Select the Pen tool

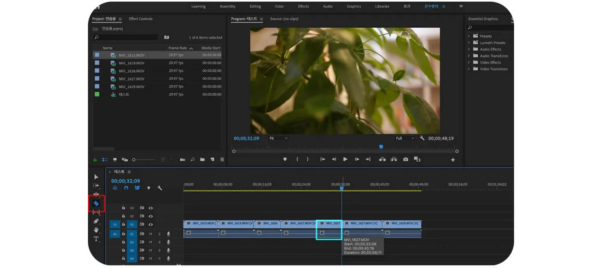click(96, 221)
